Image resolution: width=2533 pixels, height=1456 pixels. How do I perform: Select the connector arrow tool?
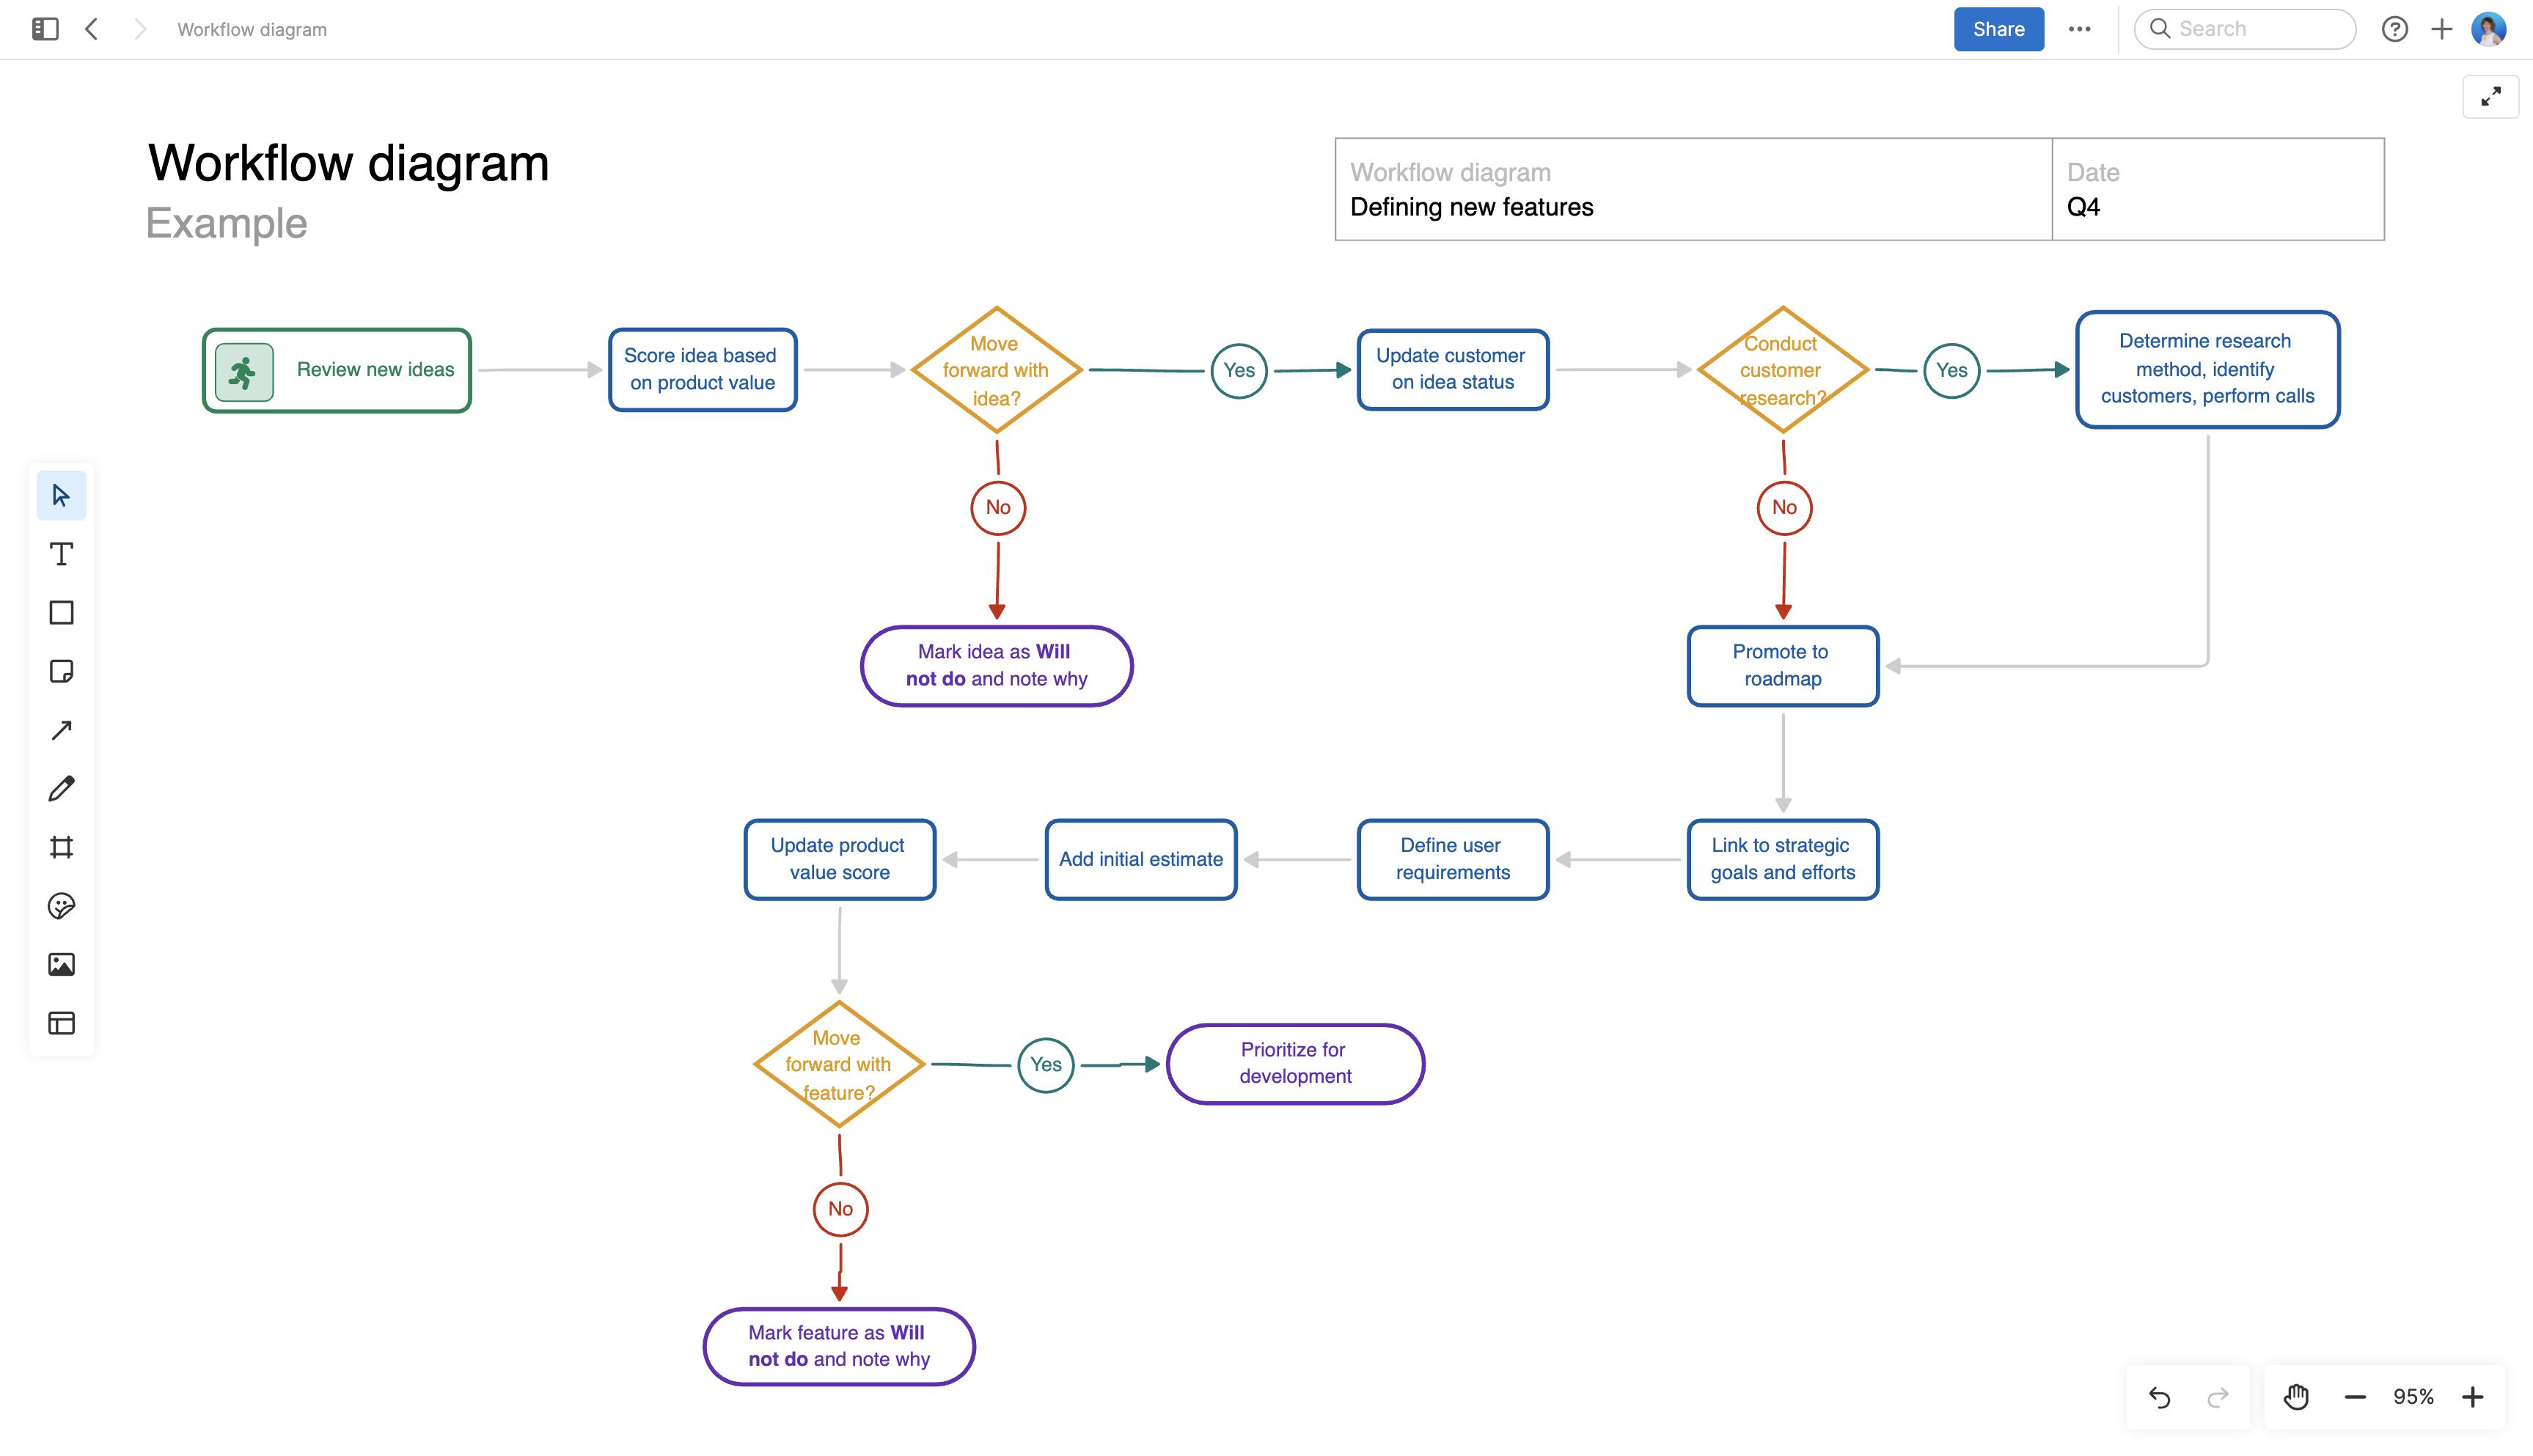[x=61, y=729]
